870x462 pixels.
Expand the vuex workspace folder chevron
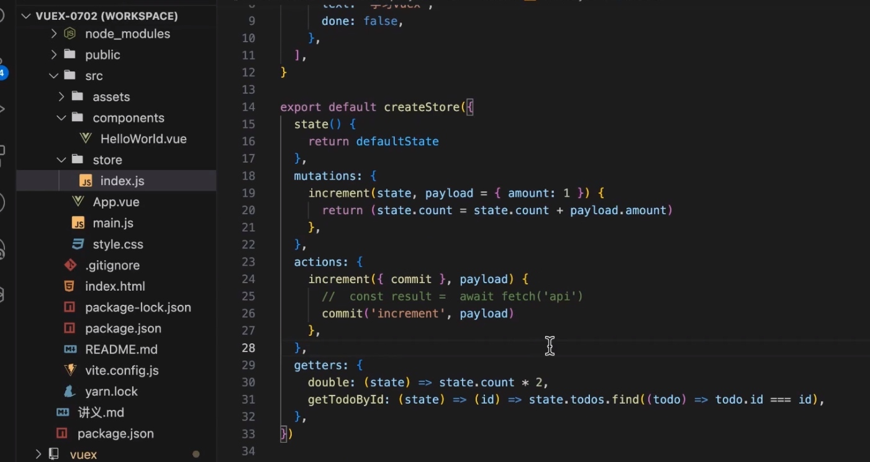point(39,454)
